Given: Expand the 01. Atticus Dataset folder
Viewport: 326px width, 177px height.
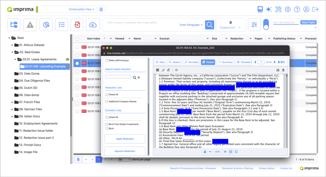Looking at the screenshot, I should [x=12, y=45].
